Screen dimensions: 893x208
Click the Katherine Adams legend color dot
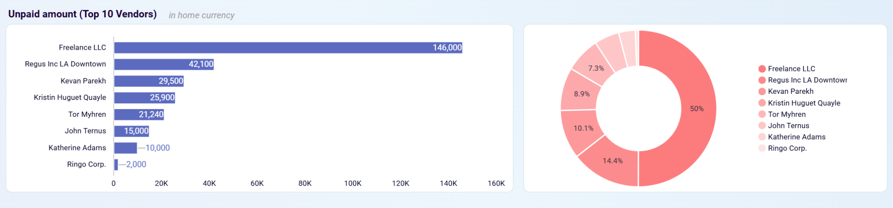pos(762,137)
